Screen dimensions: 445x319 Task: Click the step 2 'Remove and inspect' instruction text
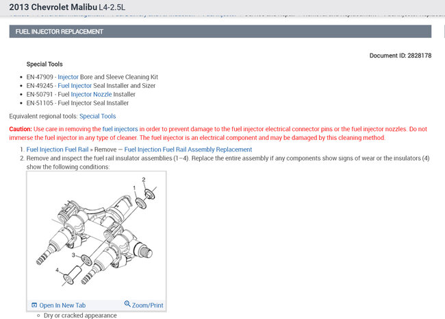click(x=228, y=163)
